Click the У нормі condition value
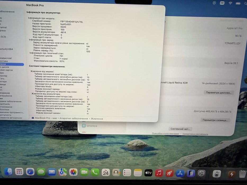 coord(64,59)
